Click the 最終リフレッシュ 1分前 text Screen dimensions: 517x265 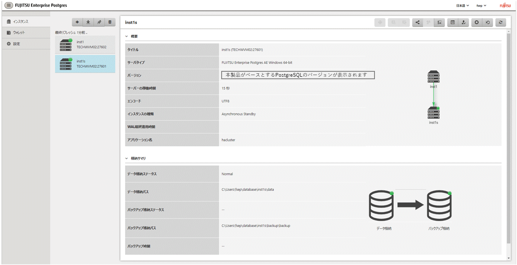pyautogui.click(x=71, y=32)
